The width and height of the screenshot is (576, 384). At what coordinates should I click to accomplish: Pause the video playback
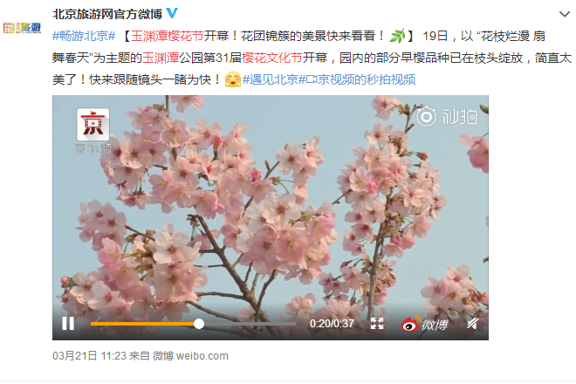68,324
